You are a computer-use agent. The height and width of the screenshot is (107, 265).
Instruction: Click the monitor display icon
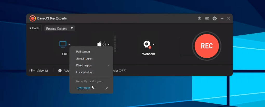click(63, 44)
